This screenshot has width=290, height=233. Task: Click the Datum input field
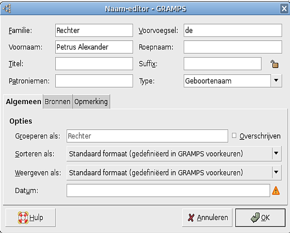tap(168, 190)
